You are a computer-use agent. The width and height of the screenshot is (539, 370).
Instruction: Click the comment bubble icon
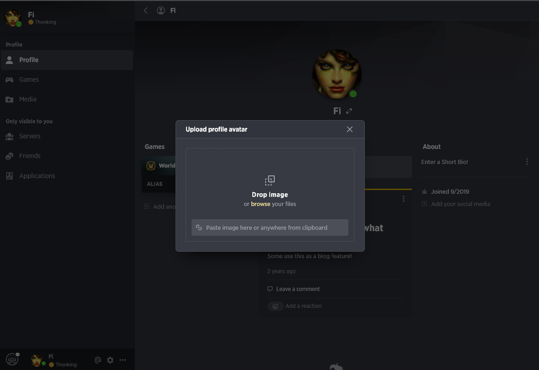tap(270, 289)
